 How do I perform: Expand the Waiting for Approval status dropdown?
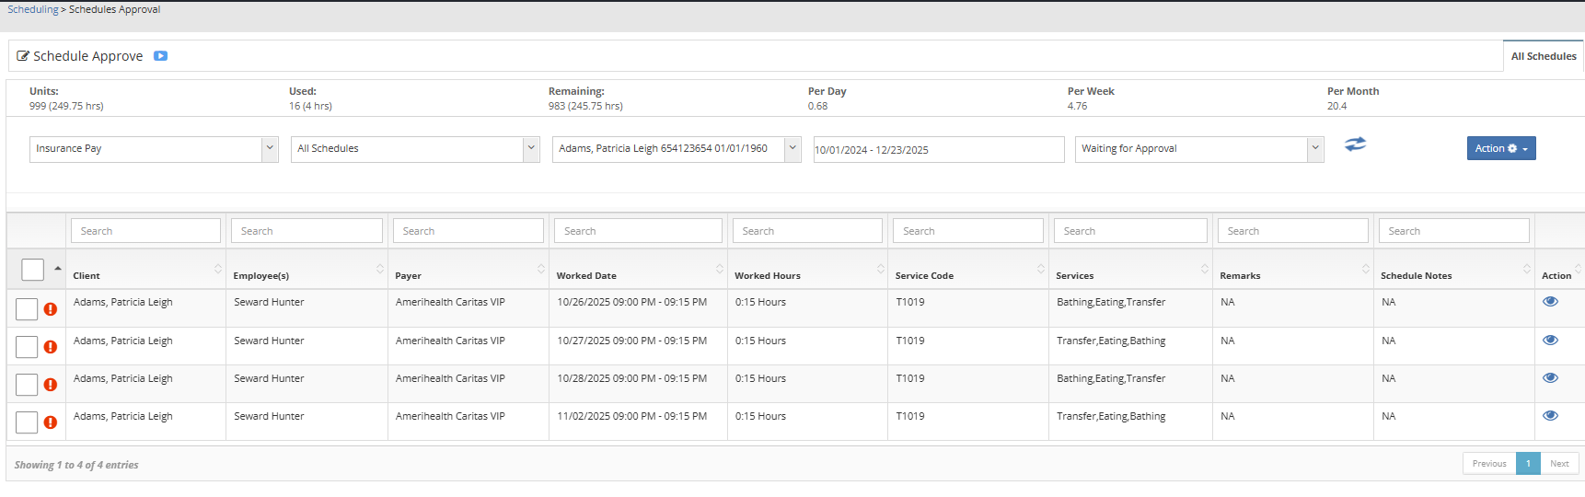[x=1198, y=149]
